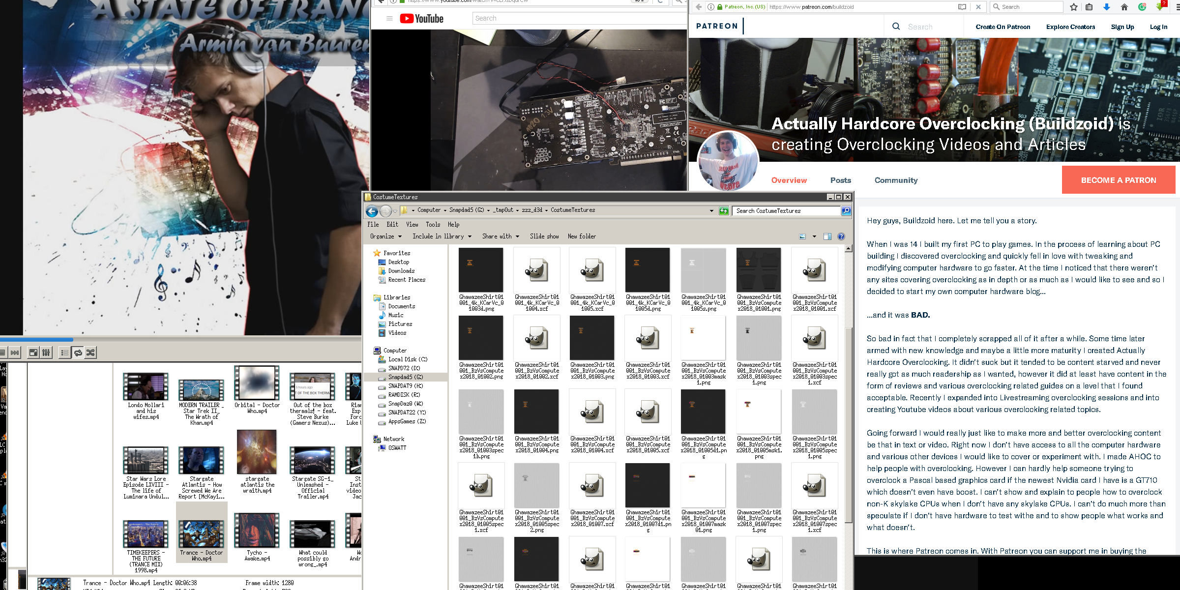Click Firefox bookmark star icon
The image size is (1180, 590).
coord(1074,7)
